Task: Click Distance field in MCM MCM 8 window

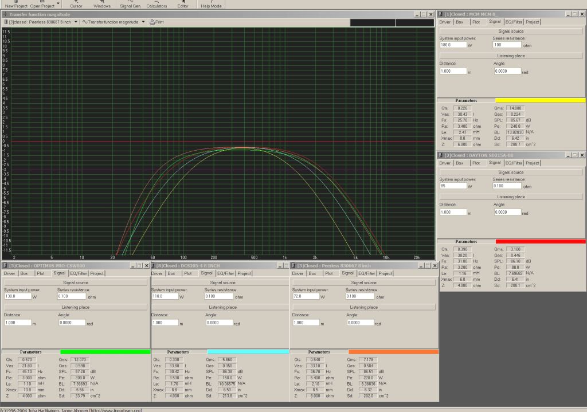Action: (x=453, y=71)
